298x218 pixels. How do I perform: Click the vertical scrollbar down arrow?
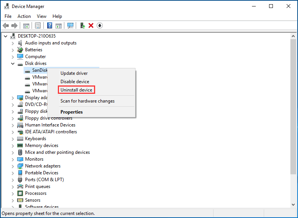coord(293,205)
